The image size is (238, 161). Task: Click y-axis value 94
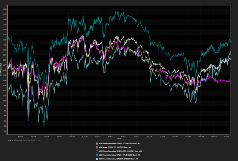pyautogui.click(x=5, y=131)
